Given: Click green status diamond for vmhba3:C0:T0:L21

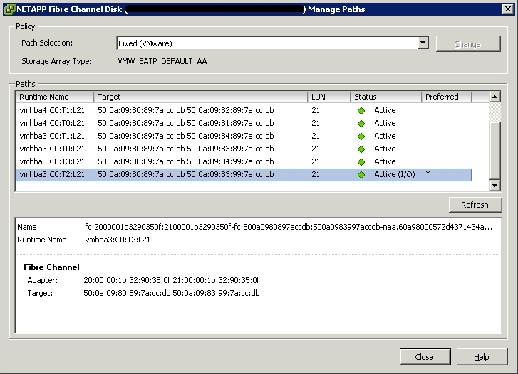Looking at the screenshot, I should [x=361, y=149].
